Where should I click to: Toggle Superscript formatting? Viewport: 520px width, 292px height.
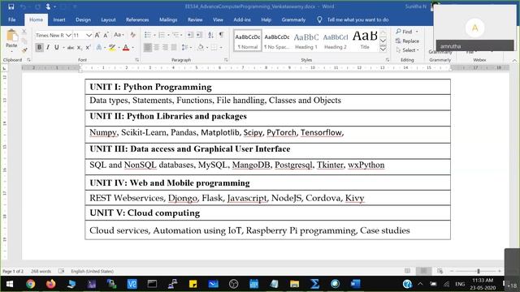point(88,48)
